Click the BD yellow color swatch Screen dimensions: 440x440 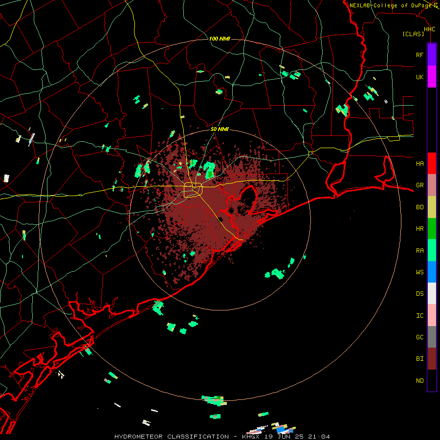(432, 207)
